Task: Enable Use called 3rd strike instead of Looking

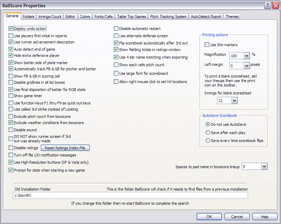Action: click(11, 109)
